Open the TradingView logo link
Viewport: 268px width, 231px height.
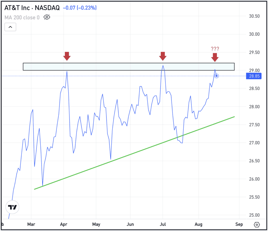tap(12, 207)
